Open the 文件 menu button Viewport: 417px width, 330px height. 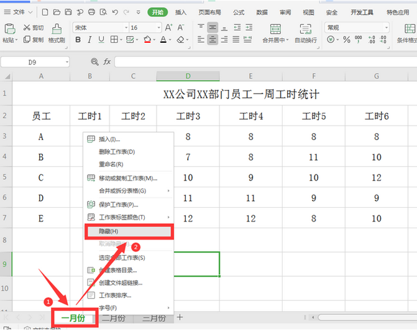pyautogui.click(x=18, y=12)
